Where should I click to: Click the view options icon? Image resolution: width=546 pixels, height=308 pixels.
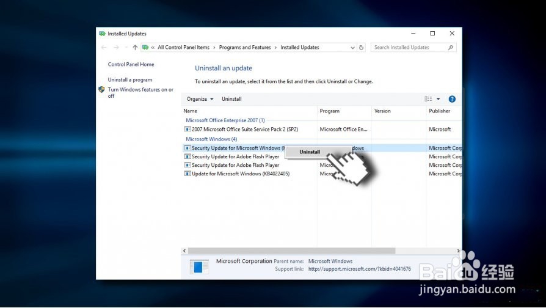click(428, 99)
